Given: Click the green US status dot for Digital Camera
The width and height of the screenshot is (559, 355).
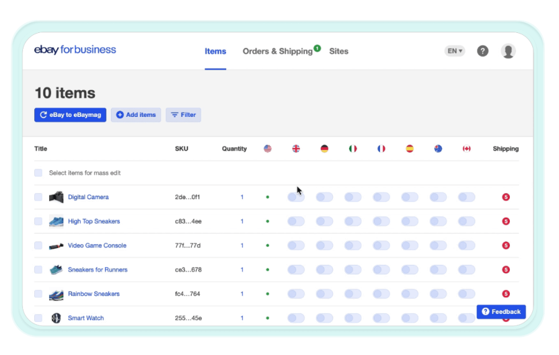Looking at the screenshot, I should pyautogui.click(x=267, y=197).
